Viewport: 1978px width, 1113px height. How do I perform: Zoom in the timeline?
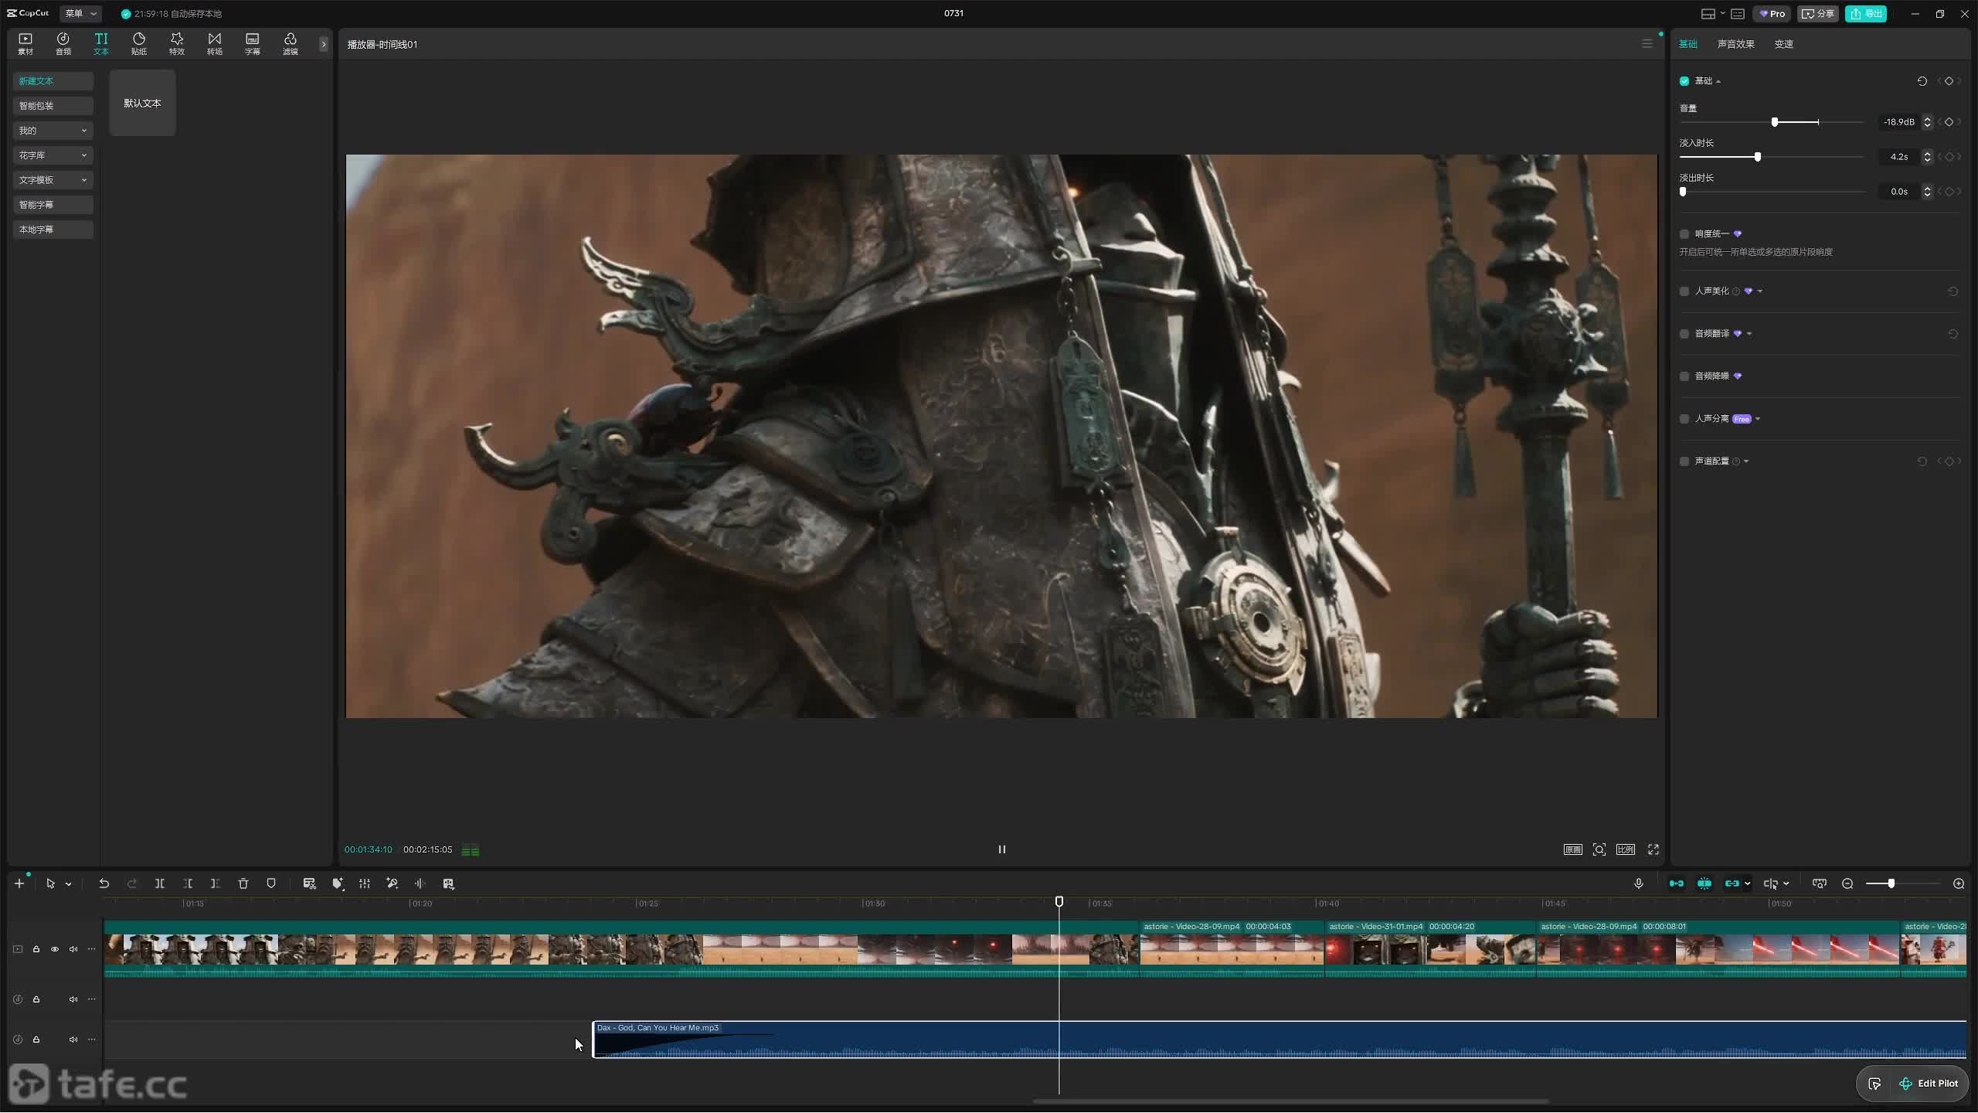click(x=1959, y=883)
